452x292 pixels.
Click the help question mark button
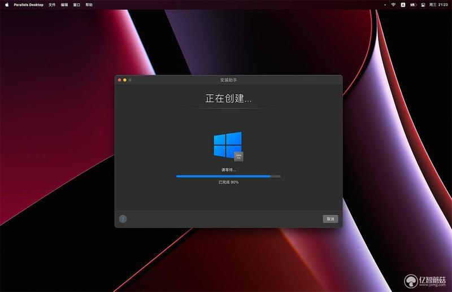coord(123,219)
